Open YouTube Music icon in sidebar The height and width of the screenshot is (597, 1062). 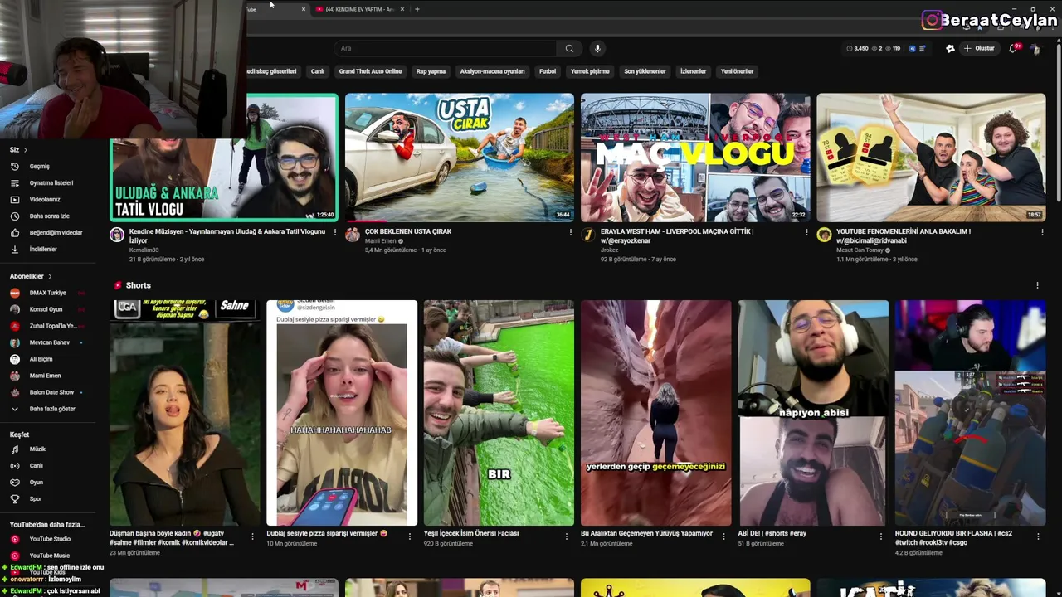[14, 556]
